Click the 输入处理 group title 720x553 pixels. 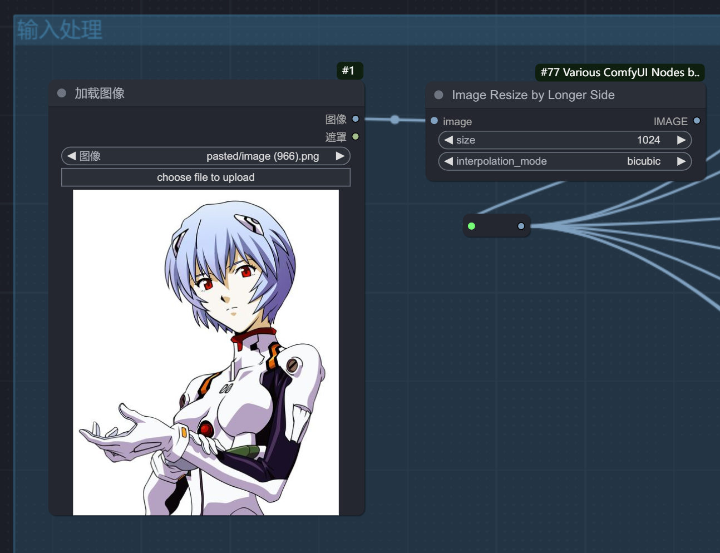60,29
